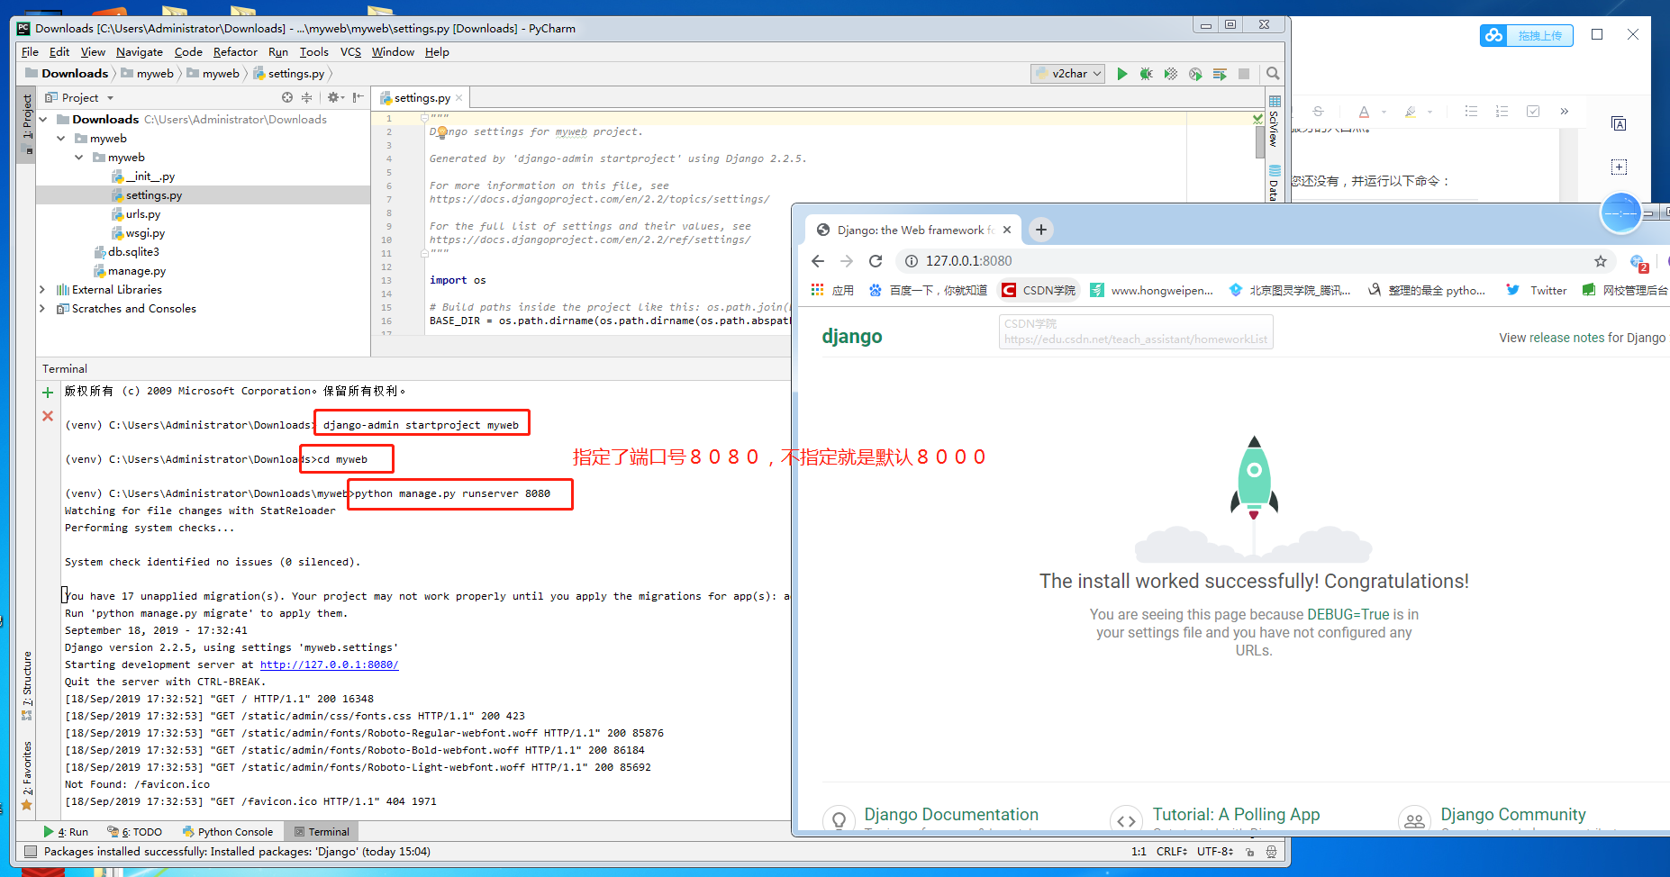Click the highlight color marker in note editor
This screenshot has height=877, width=1670.
pyautogui.click(x=1411, y=112)
